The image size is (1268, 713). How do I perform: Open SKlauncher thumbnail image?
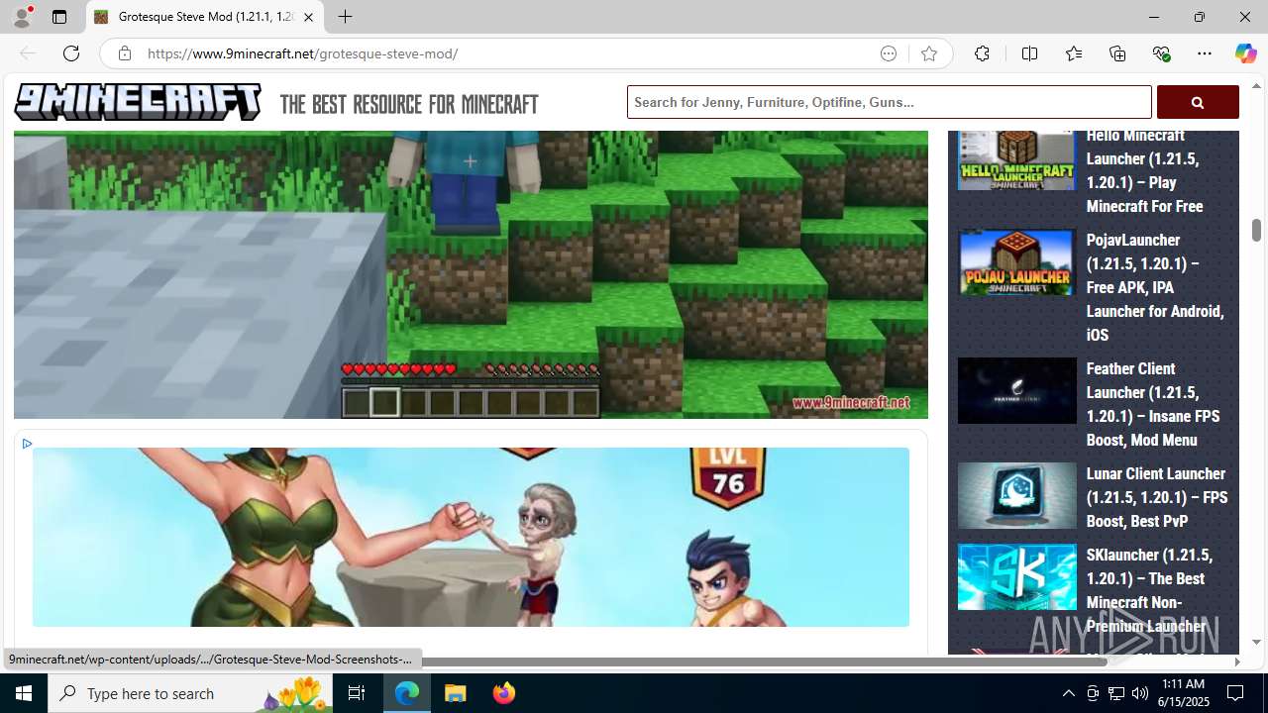pos(1016,576)
